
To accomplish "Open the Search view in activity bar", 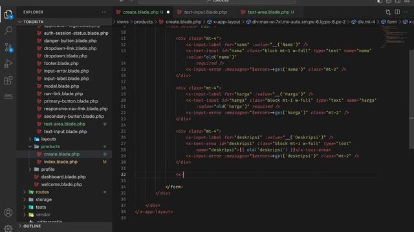I will click(x=8, y=31).
